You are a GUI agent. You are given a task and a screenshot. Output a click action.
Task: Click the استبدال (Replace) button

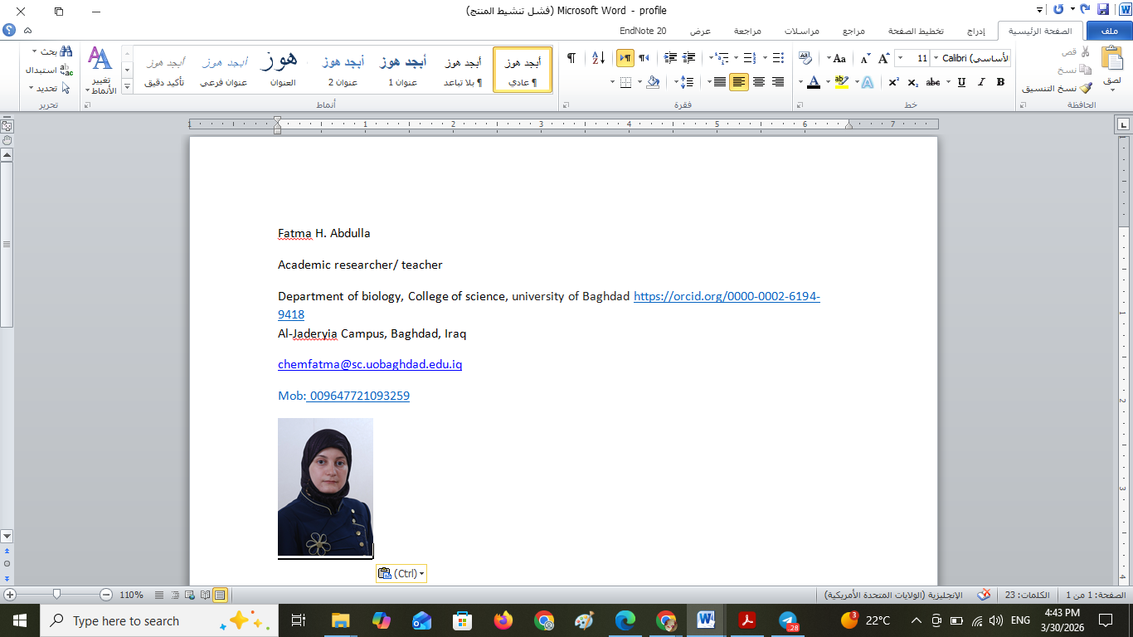click(46, 70)
